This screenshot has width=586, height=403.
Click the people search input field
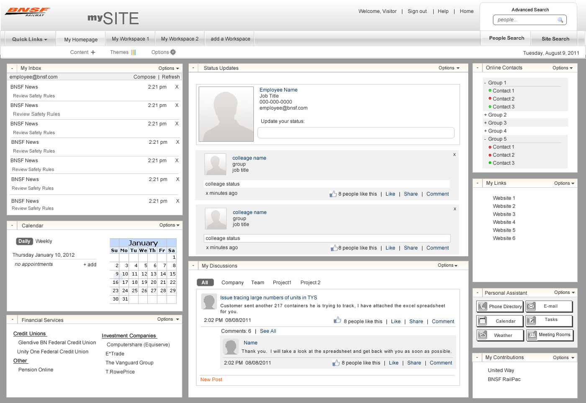530,20
